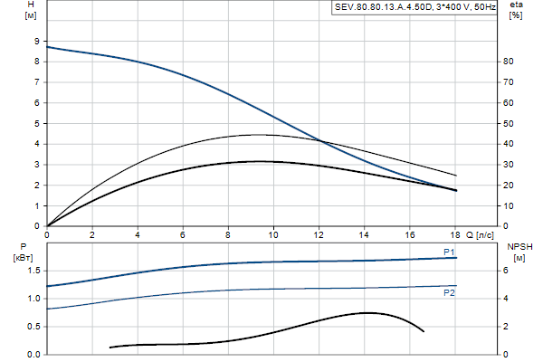
Task: Click the peak of the NPSH curve
Action: coord(367,312)
